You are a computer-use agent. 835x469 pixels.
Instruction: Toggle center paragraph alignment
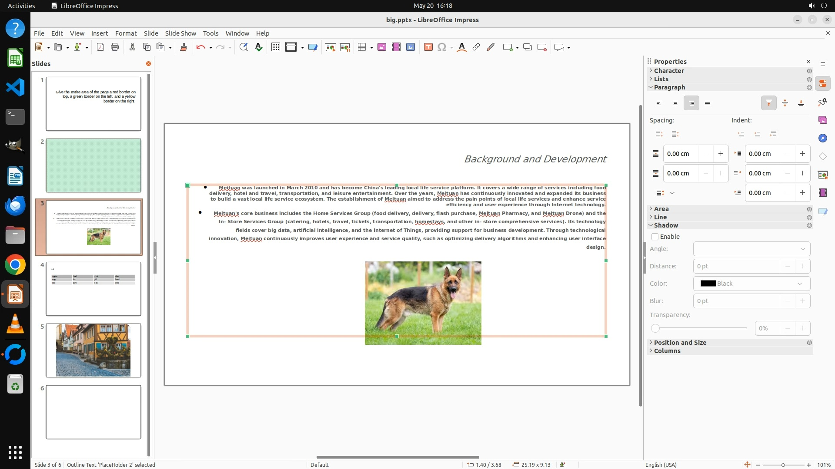click(675, 103)
